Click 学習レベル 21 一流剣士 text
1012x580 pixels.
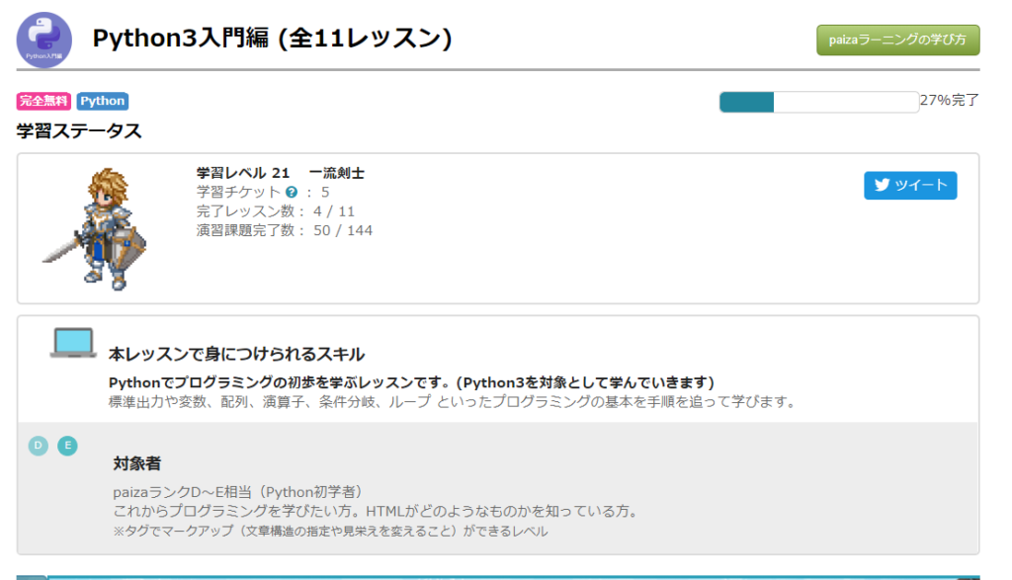[280, 173]
